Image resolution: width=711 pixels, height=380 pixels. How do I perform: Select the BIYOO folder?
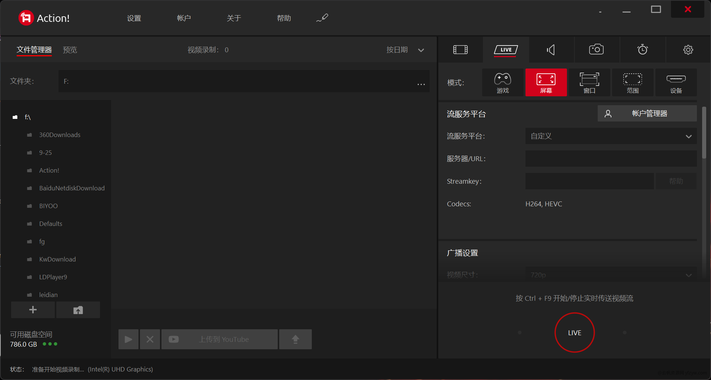[x=49, y=206]
